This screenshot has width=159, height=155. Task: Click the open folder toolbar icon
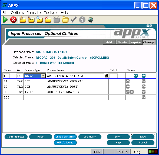(x=65, y=20)
